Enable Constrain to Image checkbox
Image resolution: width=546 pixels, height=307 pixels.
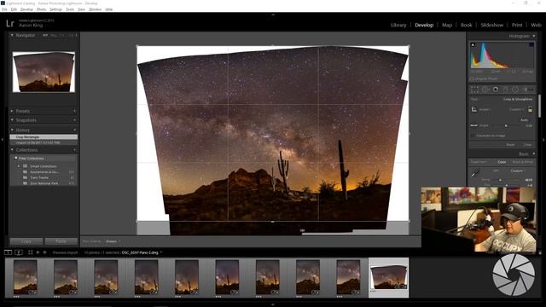(x=473, y=136)
